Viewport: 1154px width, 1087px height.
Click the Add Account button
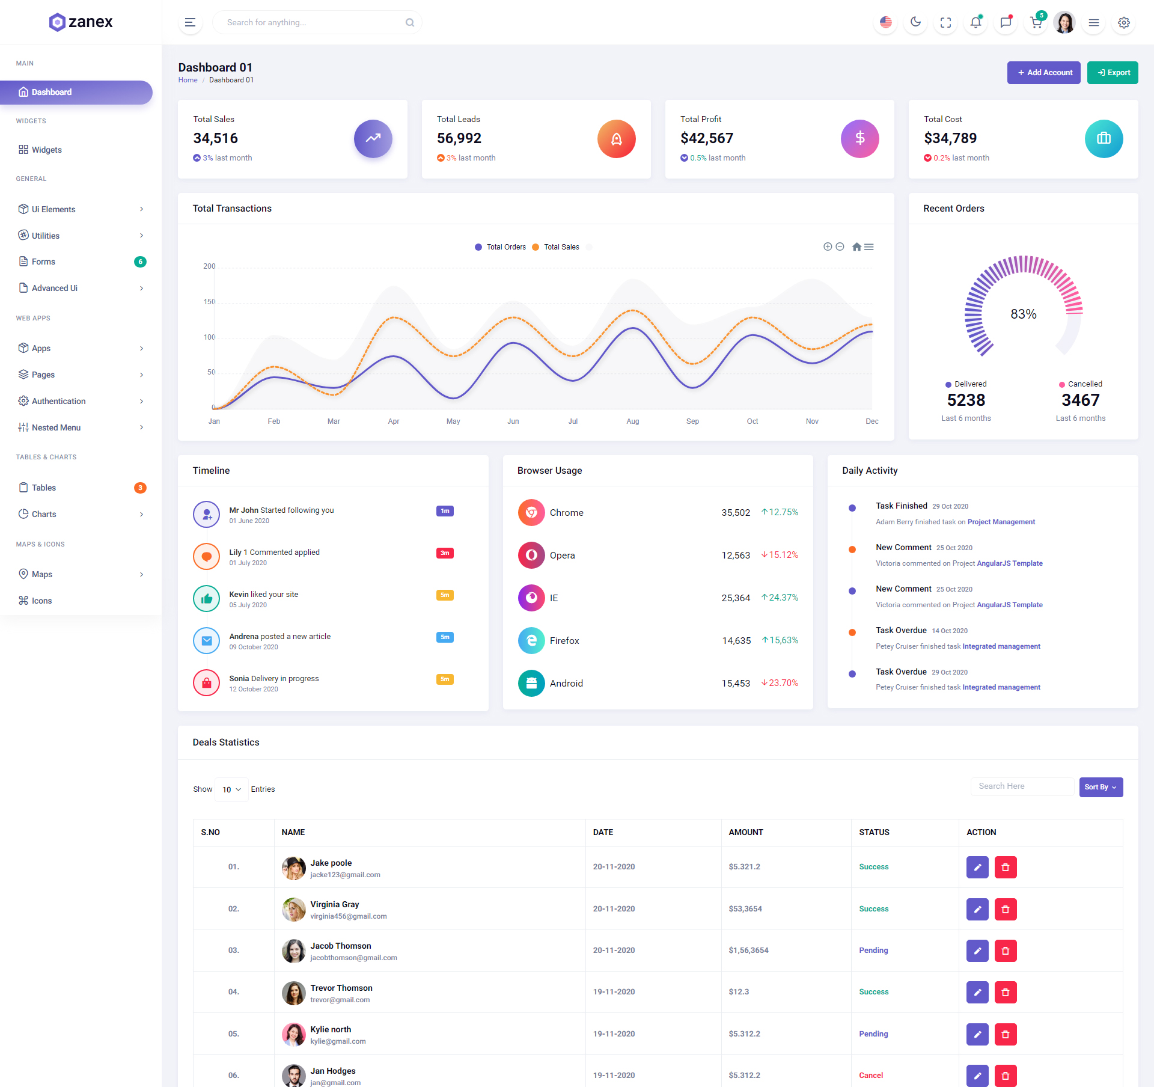pos(1043,73)
